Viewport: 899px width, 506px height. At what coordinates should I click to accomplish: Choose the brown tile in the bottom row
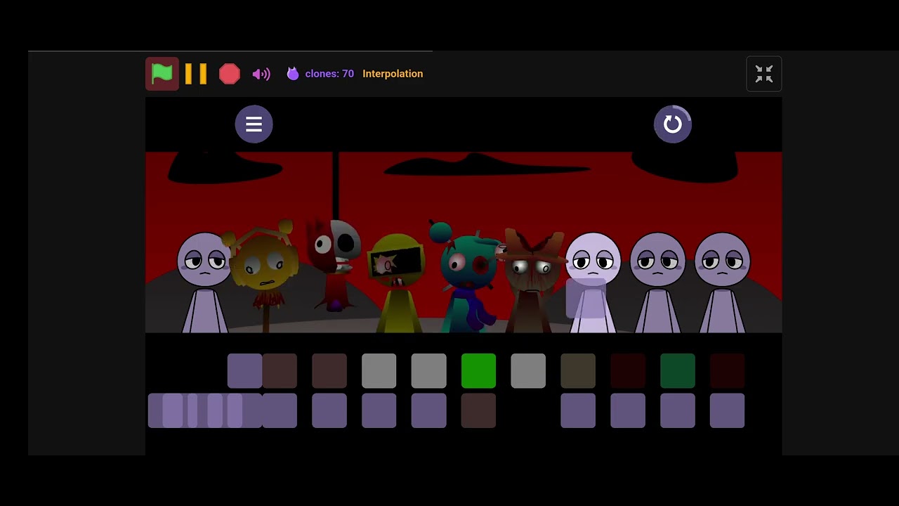(478, 410)
